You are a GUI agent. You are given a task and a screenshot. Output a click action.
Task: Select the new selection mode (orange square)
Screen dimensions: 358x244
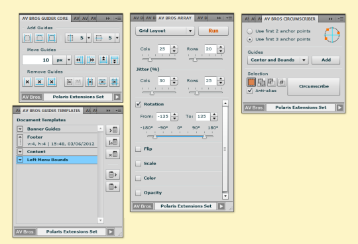coord(251,82)
